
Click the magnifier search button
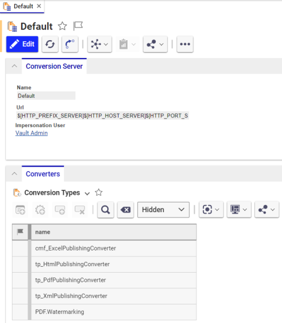(105, 210)
